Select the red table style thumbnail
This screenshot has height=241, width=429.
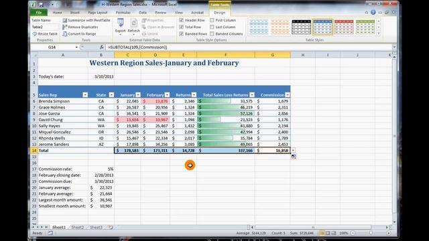click(x=344, y=27)
